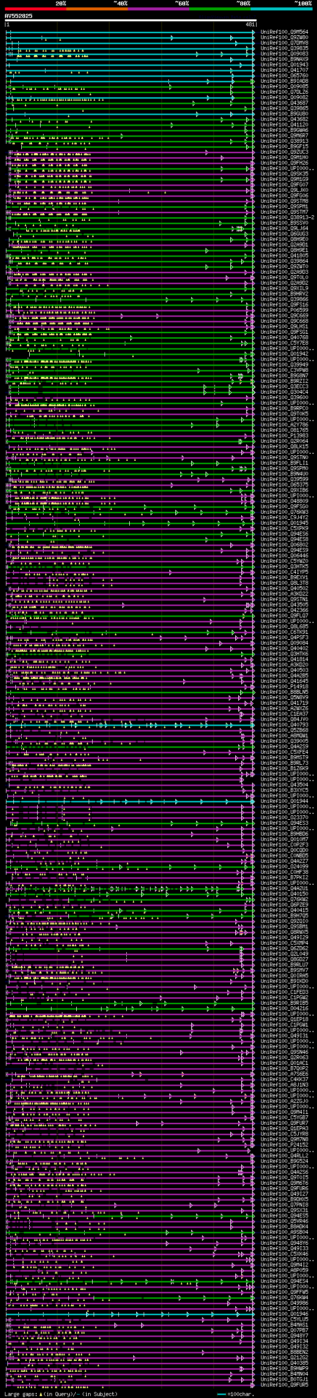Select hit label UniRef100_Q9FH26

(x=284, y=163)
